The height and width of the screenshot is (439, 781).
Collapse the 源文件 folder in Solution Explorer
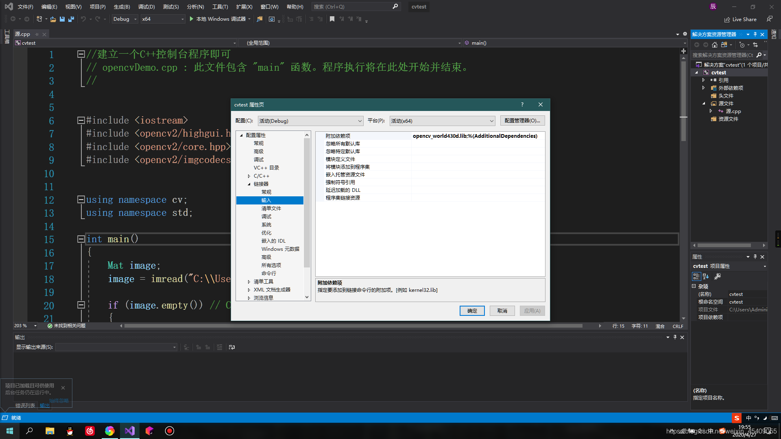coord(703,103)
